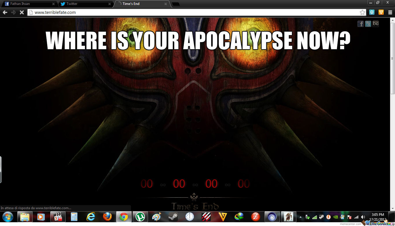Open Paint from the taskbar
Viewport: 395px width, 226px height.
157,217
